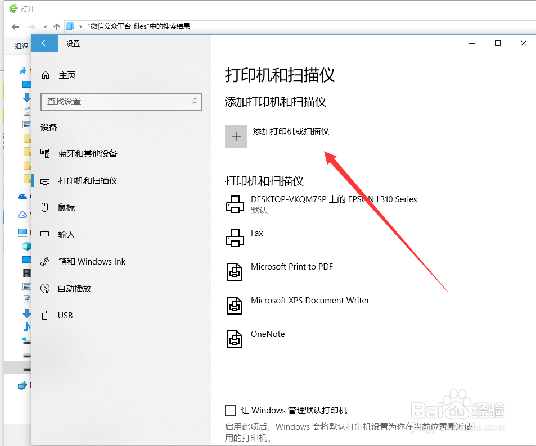Click the Network icon in Open dialog

click(x=22, y=385)
